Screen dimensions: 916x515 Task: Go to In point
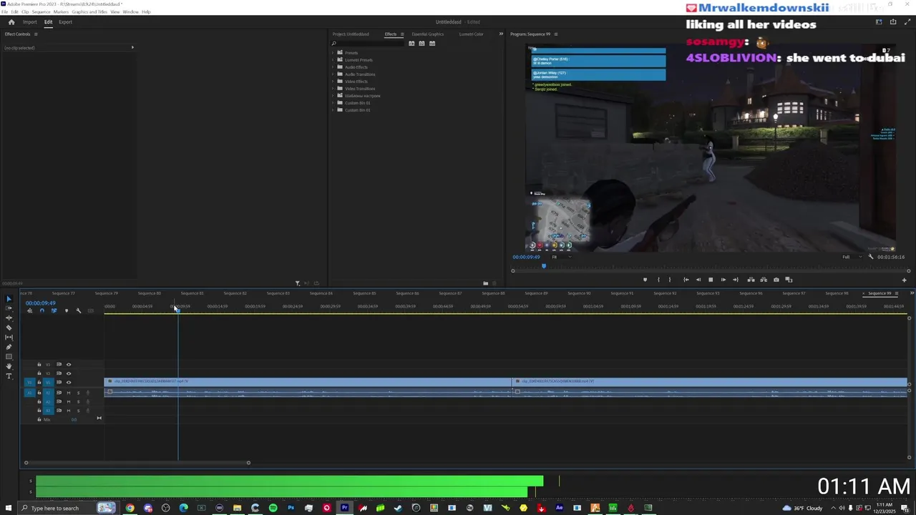[x=686, y=280]
